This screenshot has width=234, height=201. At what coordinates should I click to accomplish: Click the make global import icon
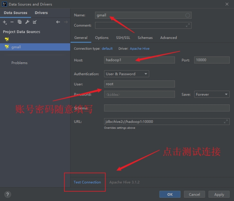35,22
